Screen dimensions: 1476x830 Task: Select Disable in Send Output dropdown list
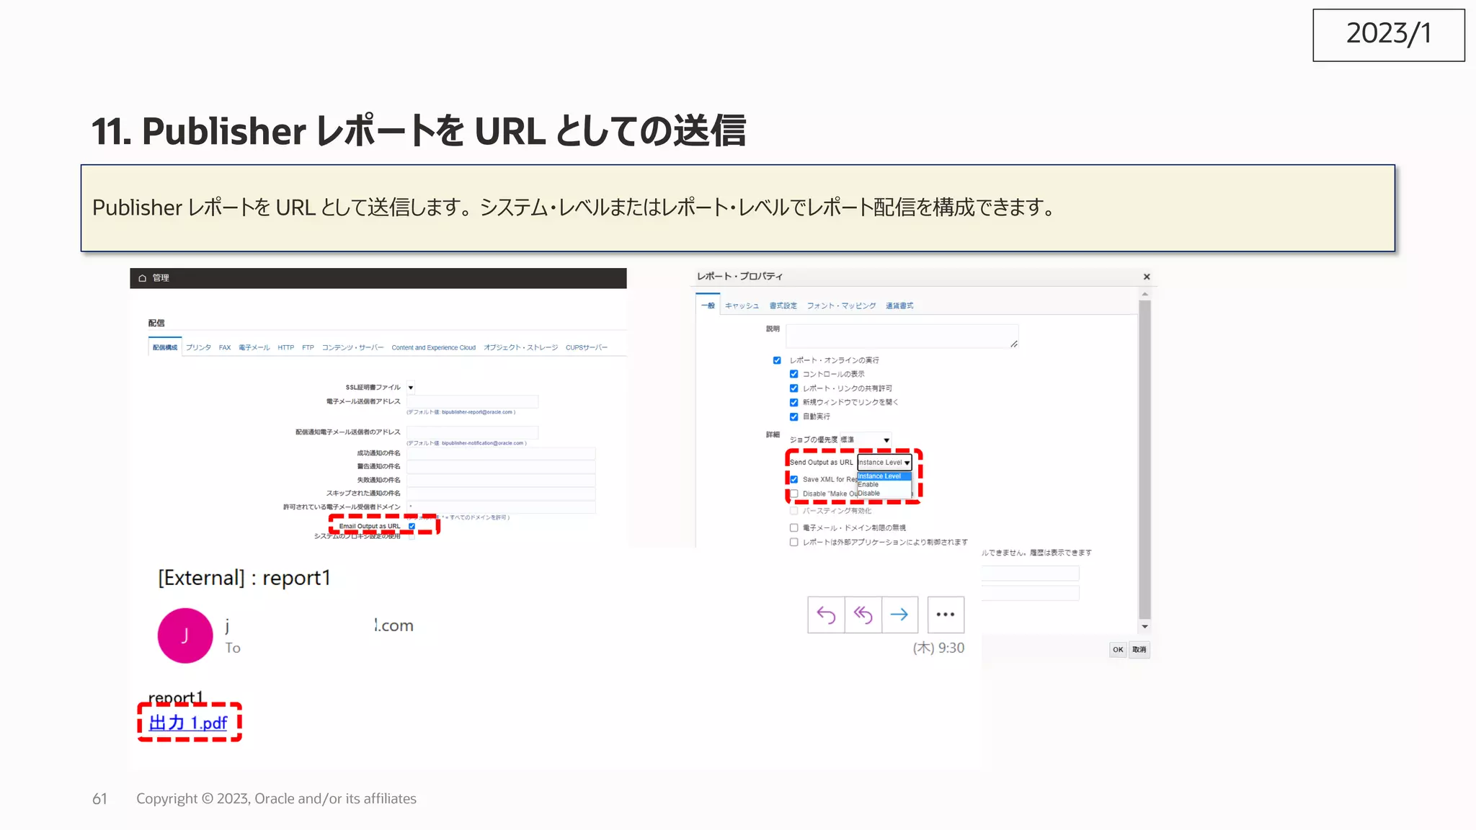click(x=884, y=494)
